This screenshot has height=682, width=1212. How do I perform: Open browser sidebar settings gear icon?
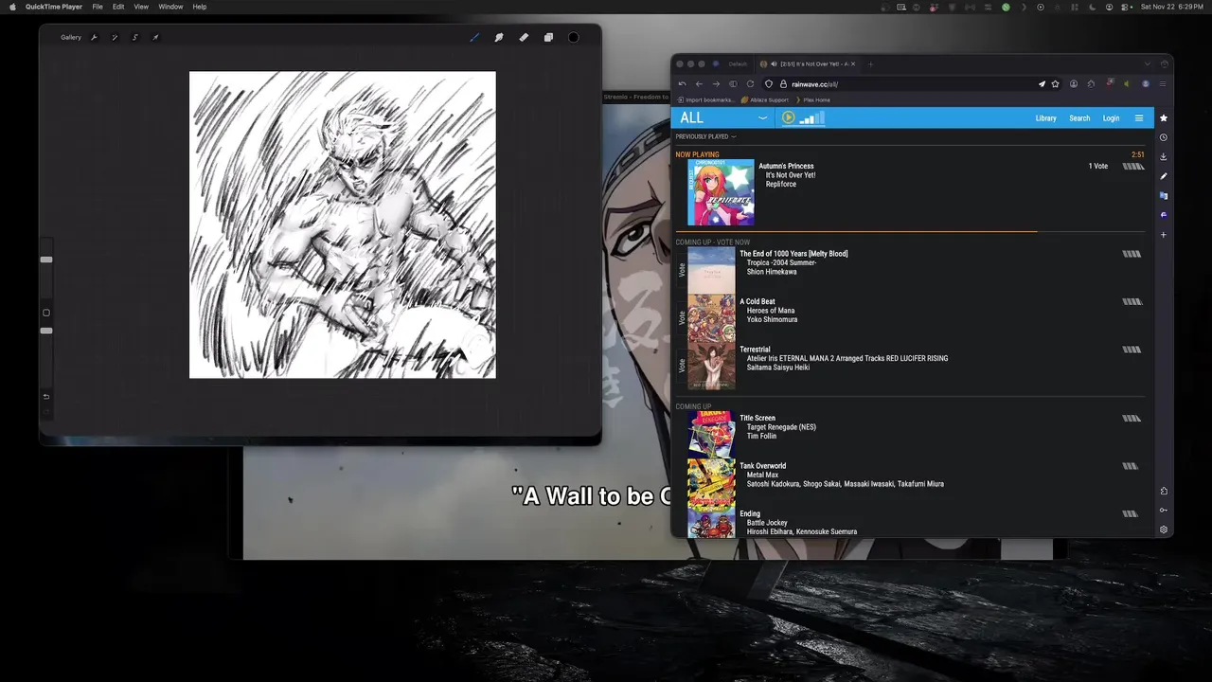[1164, 529]
